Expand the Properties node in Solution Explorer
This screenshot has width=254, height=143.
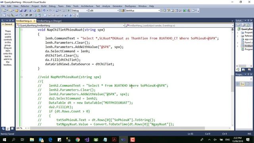238,33
